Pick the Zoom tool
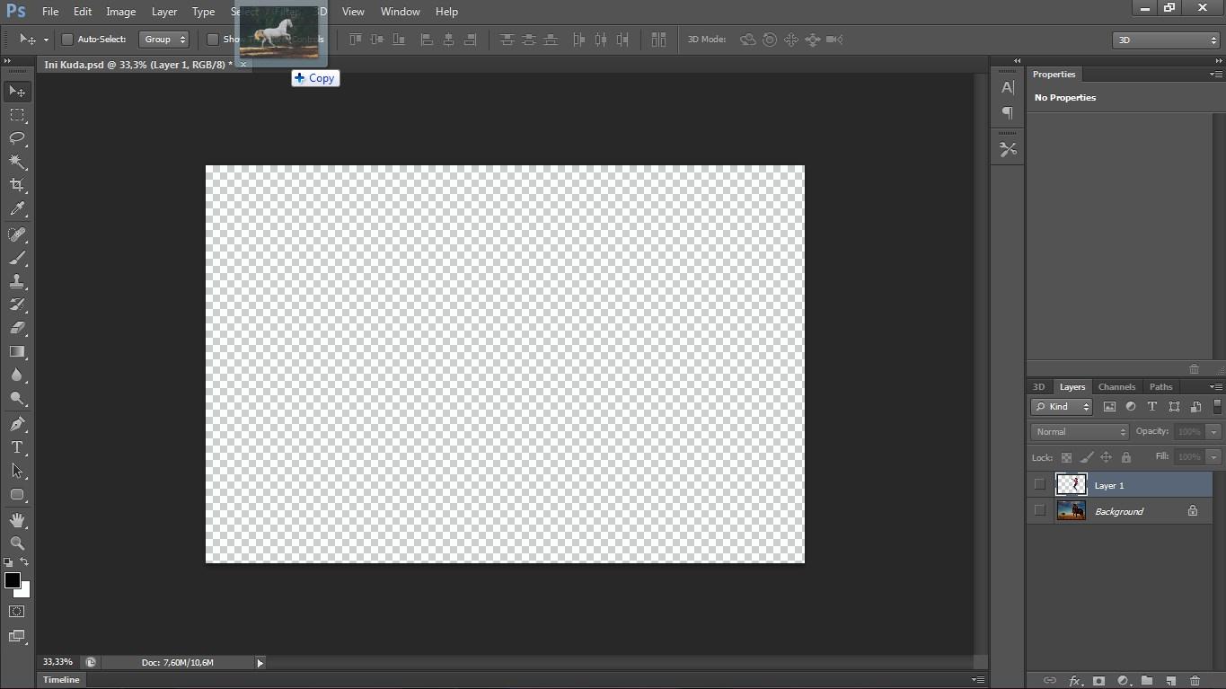The image size is (1226, 689). (x=17, y=543)
